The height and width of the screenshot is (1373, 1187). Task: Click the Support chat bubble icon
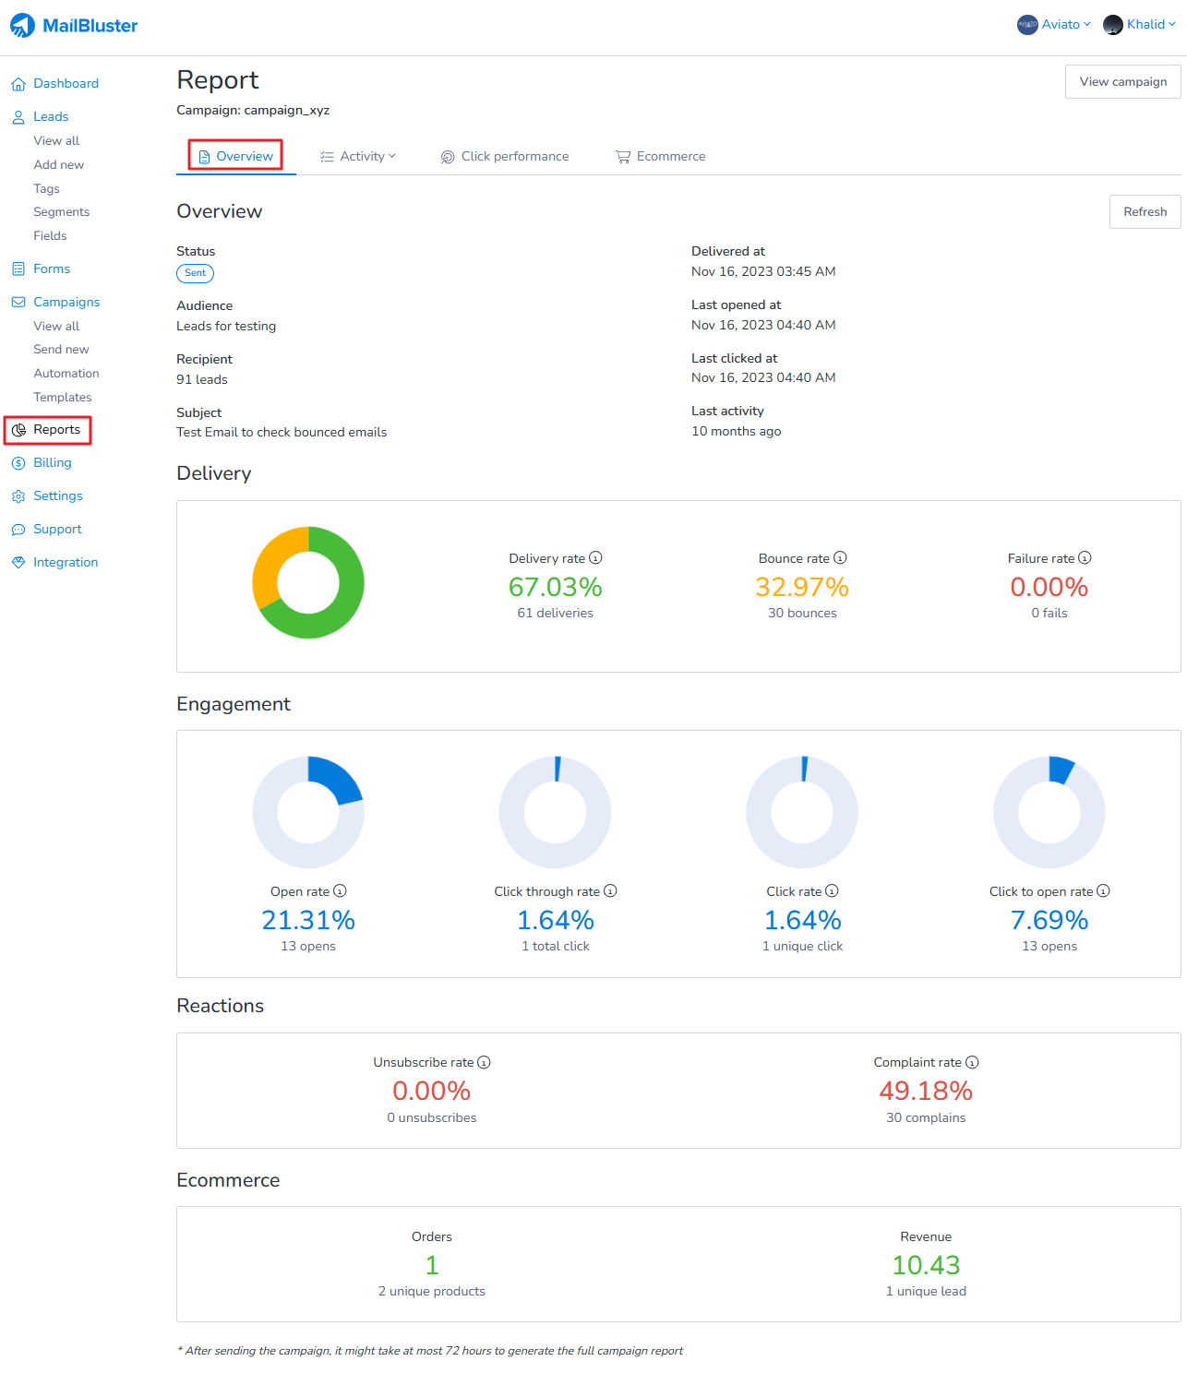coord(18,530)
